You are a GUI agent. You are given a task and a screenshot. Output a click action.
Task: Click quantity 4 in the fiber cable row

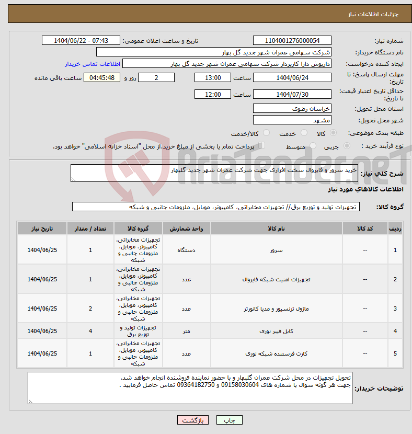point(90,331)
